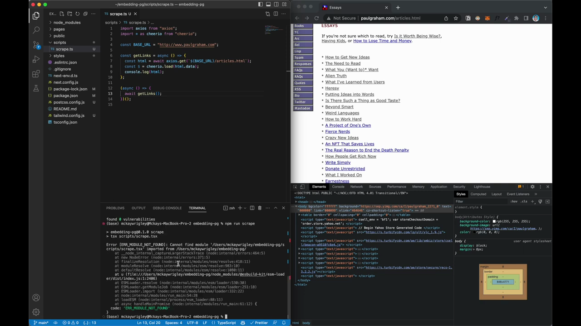
Task: Click main branch in status bar
Action: click(x=41, y=323)
